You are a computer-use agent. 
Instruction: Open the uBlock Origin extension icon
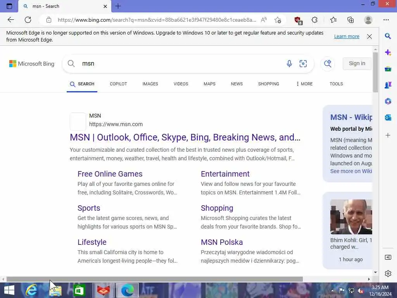point(298,20)
